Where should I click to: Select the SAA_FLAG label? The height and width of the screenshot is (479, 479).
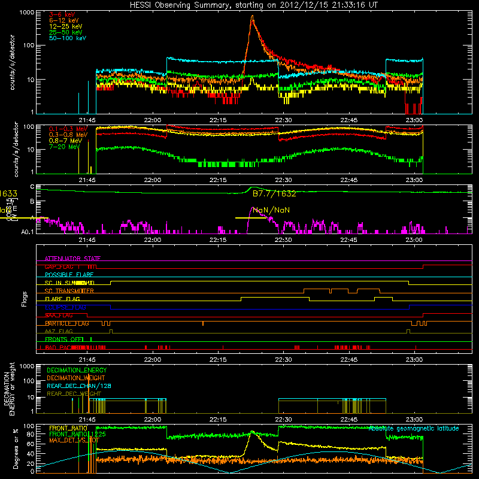coord(59,316)
